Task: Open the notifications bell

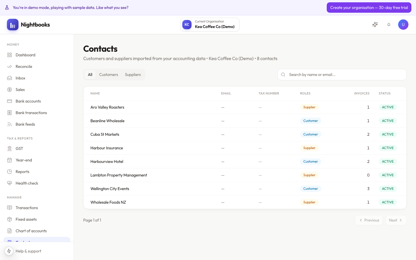Action: pyautogui.click(x=389, y=25)
